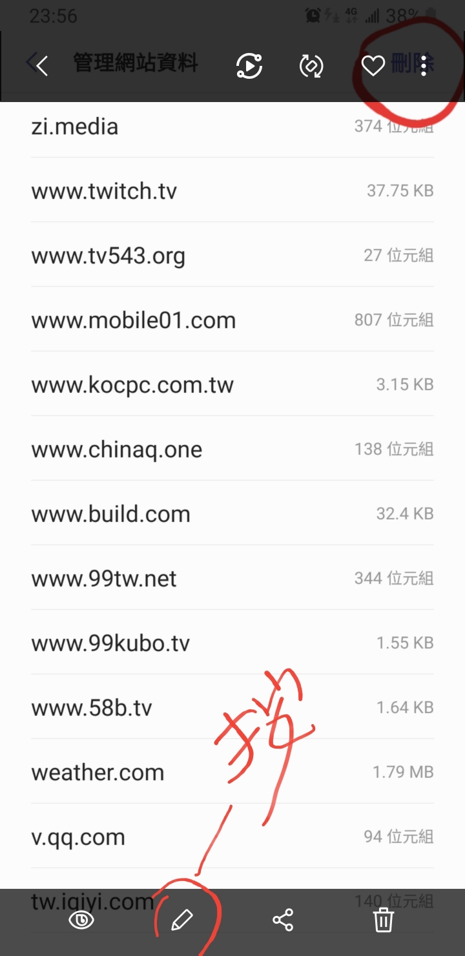Viewport: 465px width, 956px height.
Task: Tap the trash delete icon
Action: (384, 920)
